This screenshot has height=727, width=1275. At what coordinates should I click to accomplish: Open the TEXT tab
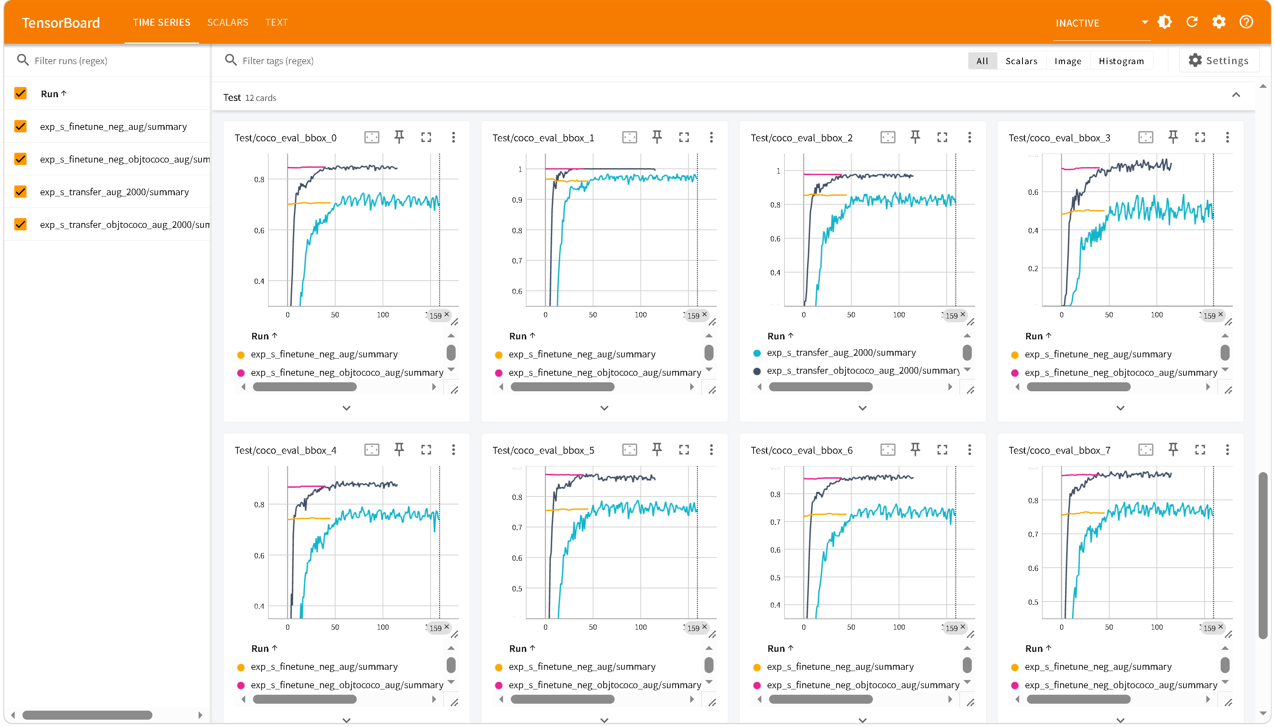click(276, 22)
